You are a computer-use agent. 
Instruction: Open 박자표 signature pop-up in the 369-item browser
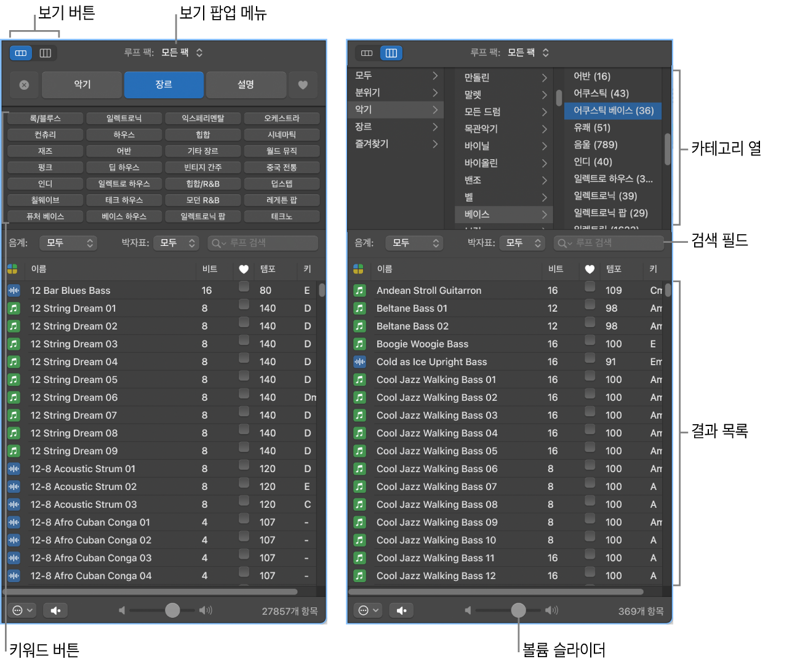pyautogui.click(x=522, y=243)
